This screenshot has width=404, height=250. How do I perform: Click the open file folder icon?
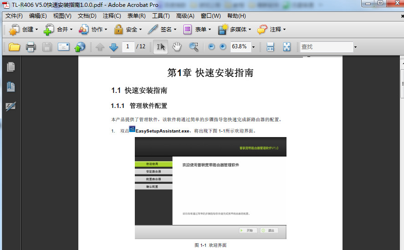(14, 47)
